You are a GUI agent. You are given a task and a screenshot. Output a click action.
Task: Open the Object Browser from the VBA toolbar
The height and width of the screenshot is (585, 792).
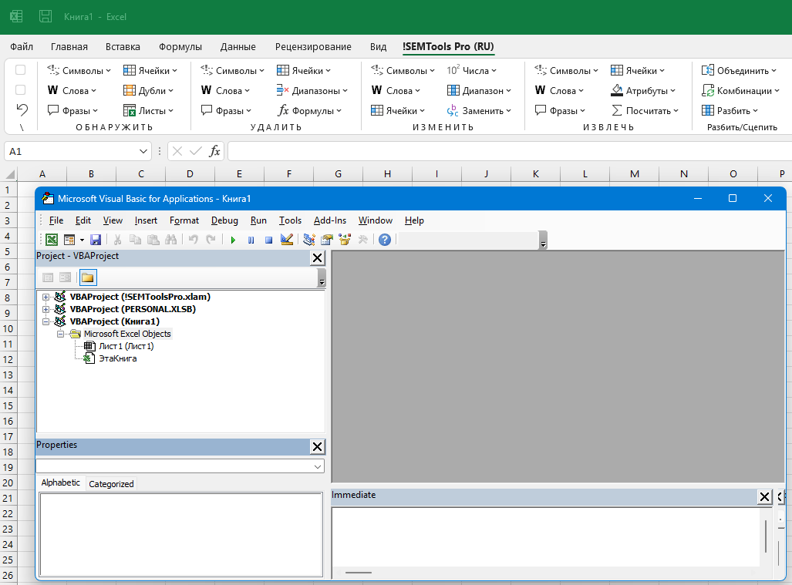345,240
